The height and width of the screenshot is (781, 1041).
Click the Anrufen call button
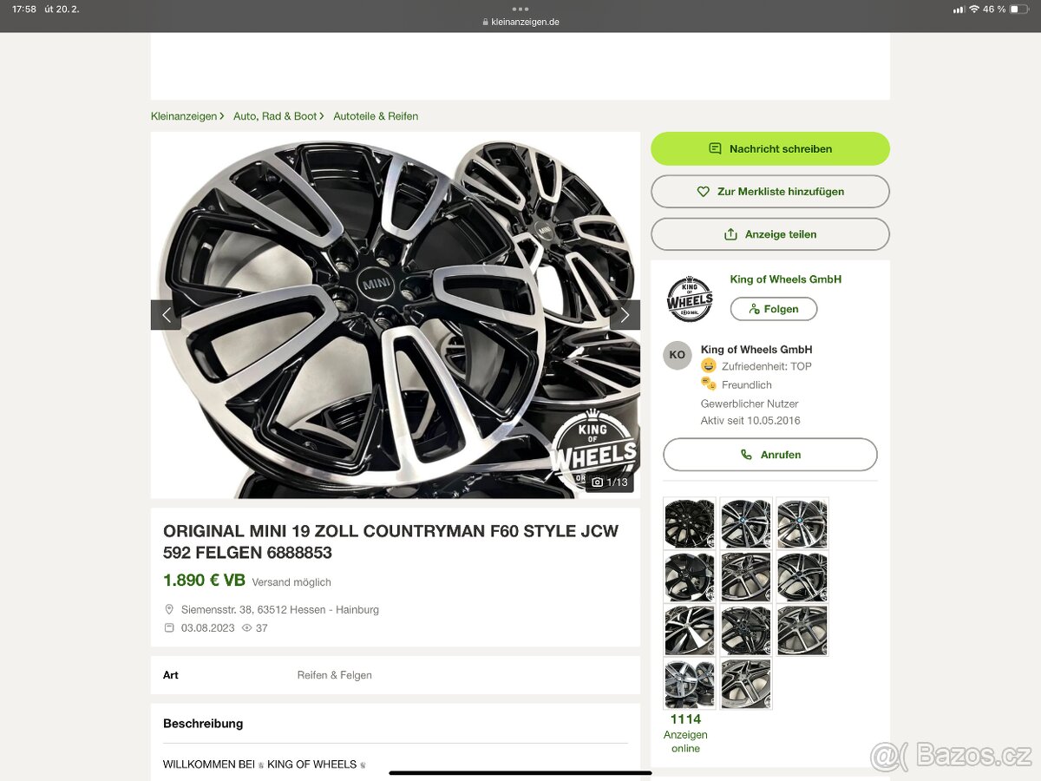click(x=770, y=455)
